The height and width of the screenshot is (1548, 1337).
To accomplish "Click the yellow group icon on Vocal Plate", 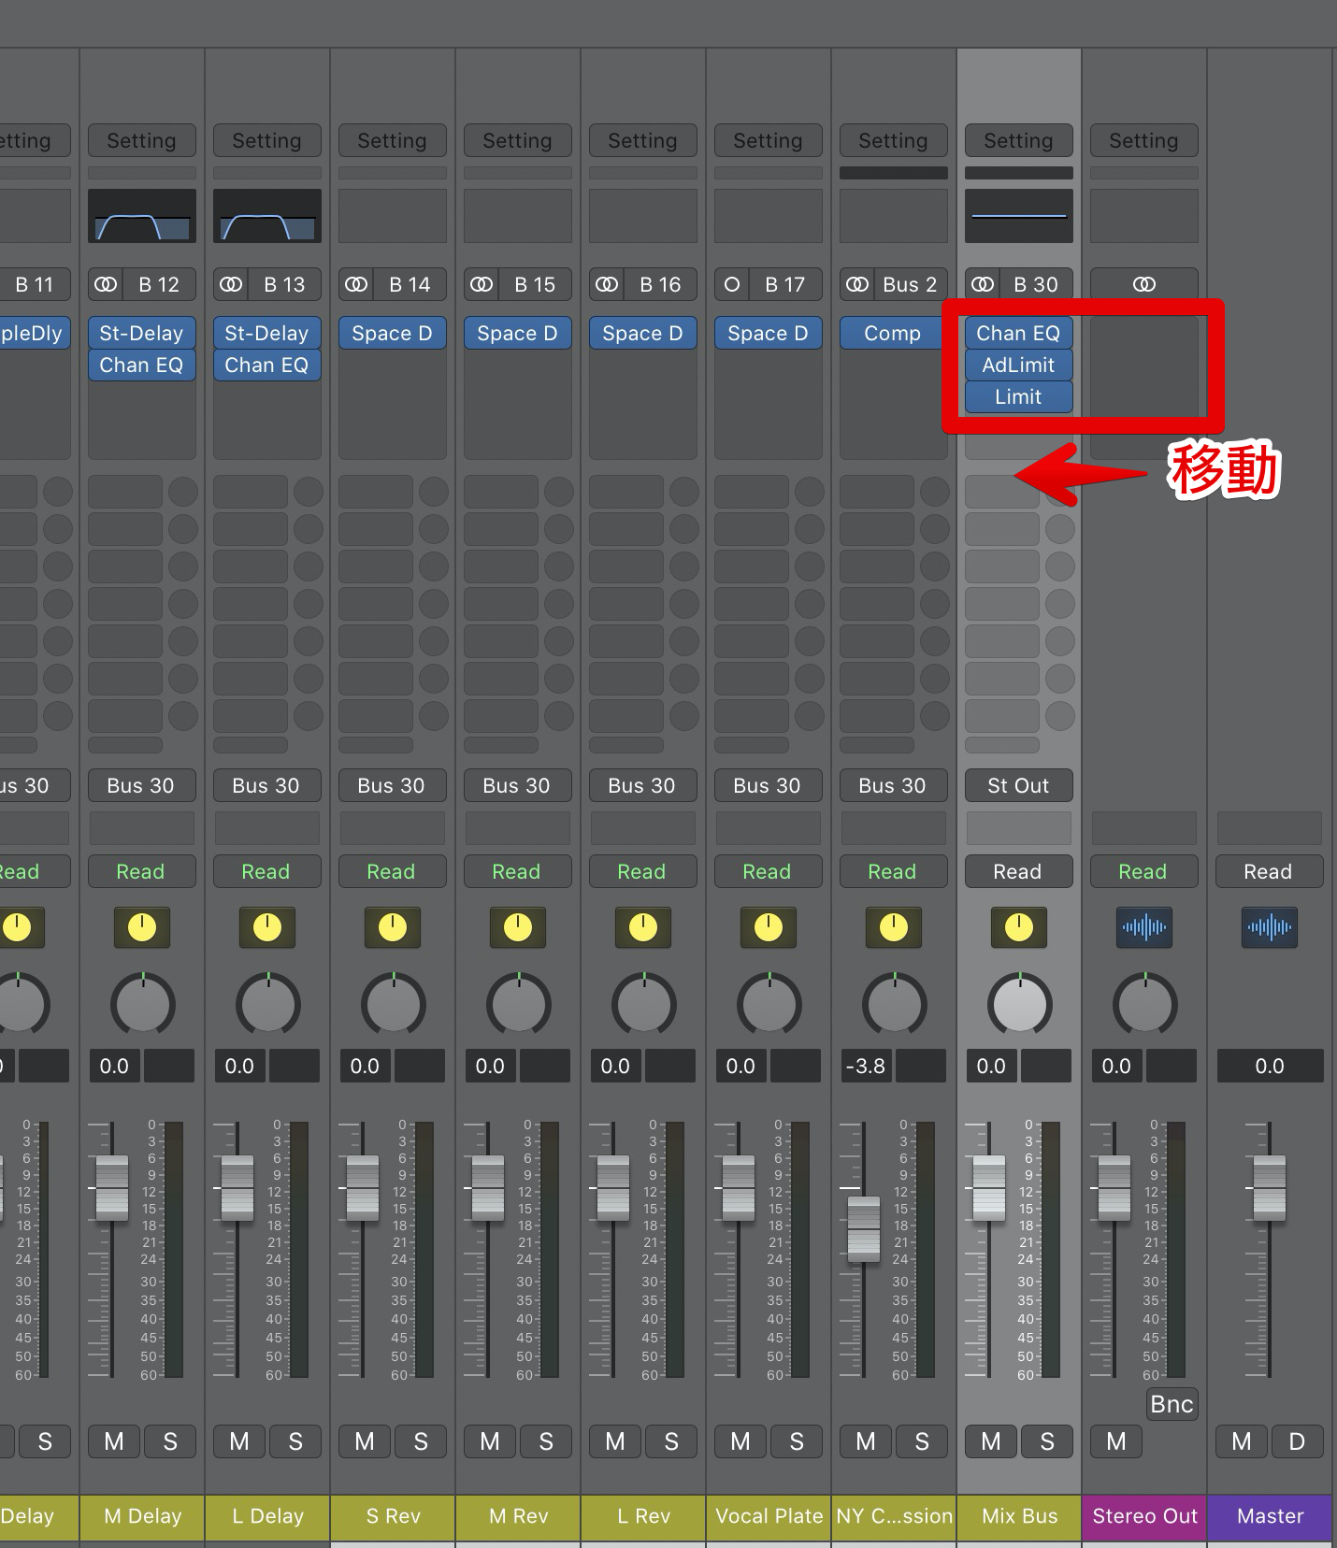I will point(768,927).
